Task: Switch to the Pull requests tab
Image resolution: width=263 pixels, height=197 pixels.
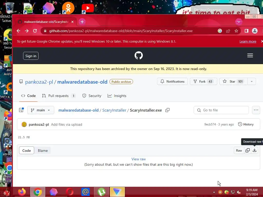Action: pos(59,96)
